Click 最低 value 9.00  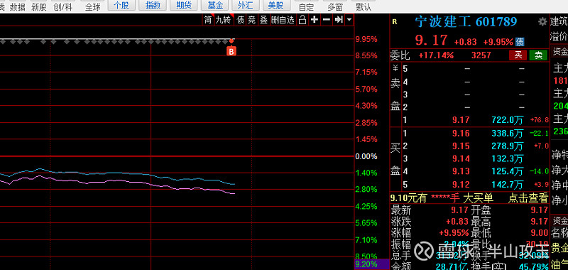(x=540, y=233)
